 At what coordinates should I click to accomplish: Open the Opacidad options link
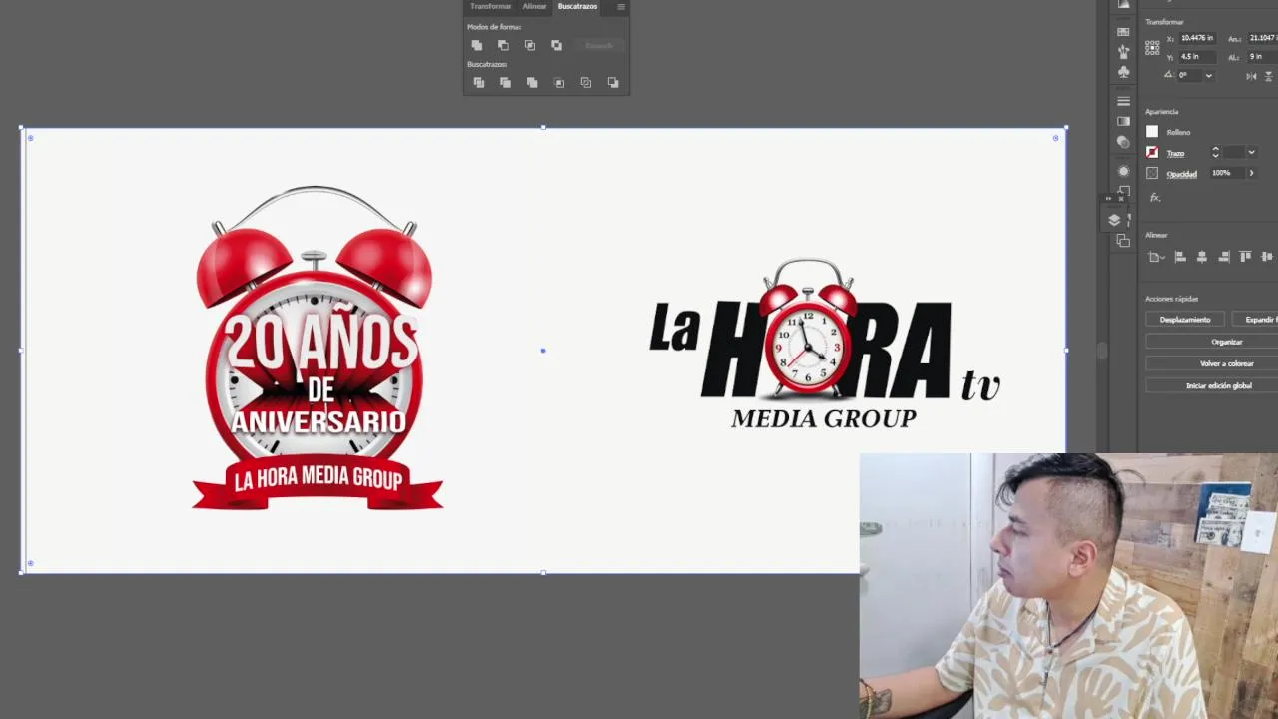pos(1181,174)
